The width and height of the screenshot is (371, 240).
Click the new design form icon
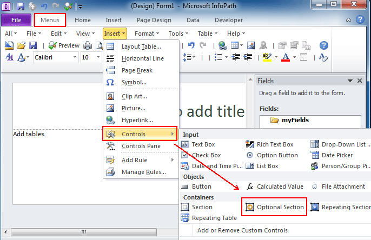[x=9, y=45]
